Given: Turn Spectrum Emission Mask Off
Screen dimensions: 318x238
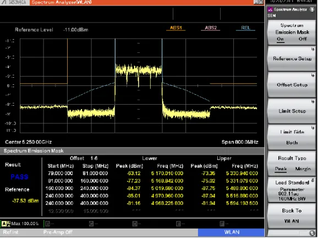Looking at the screenshot, I should tap(303, 39).
